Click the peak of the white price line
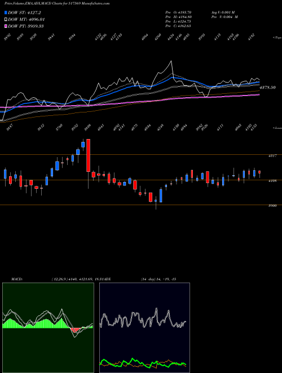The width and height of the screenshot is (282, 373). click(171, 62)
